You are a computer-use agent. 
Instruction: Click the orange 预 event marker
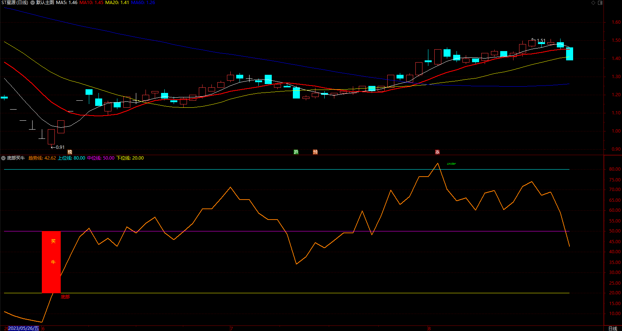tap(315, 152)
